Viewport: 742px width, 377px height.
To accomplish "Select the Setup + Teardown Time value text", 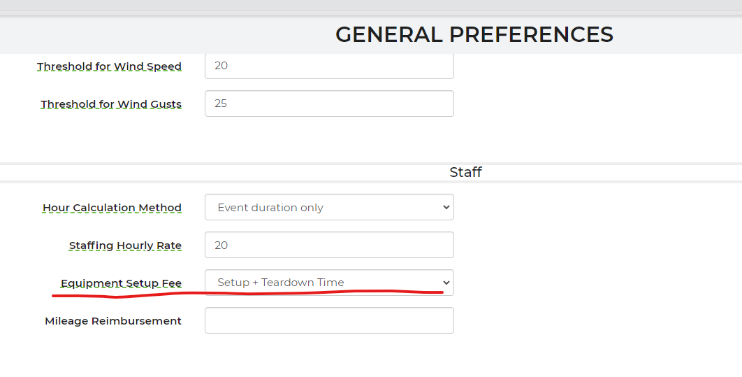I will (x=281, y=283).
